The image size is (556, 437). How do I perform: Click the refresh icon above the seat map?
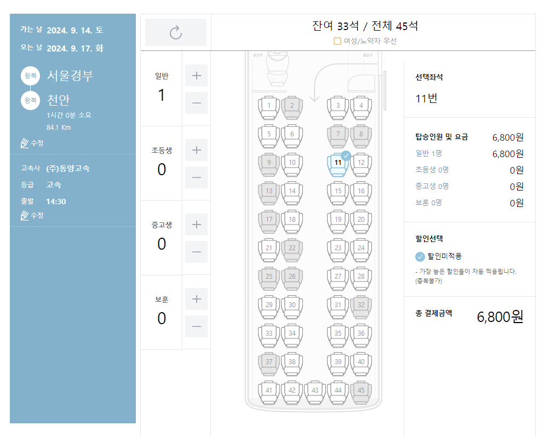click(x=175, y=32)
